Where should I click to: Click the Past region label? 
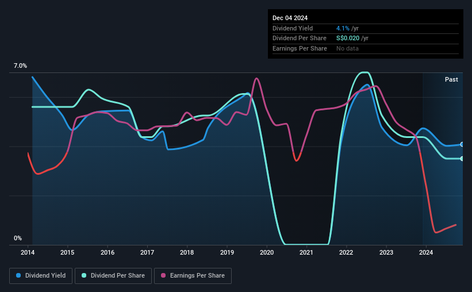tap(451, 79)
